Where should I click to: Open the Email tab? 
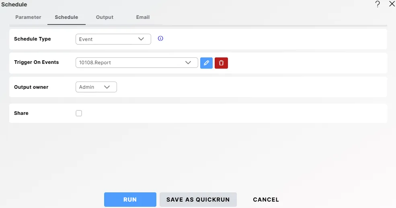pyautogui.click(x=143, y=17)
